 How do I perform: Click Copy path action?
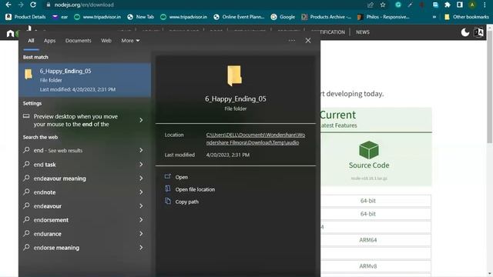186,202
